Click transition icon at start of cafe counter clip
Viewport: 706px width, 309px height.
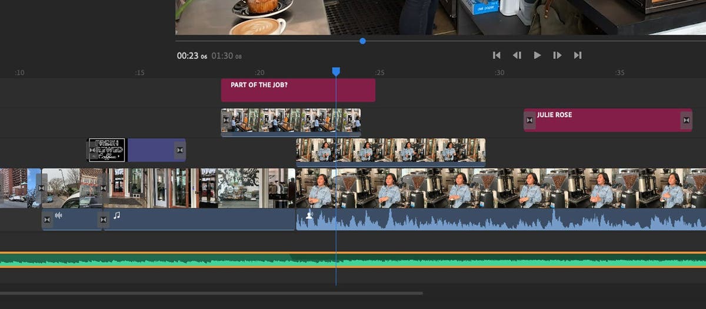pos(227,120)
